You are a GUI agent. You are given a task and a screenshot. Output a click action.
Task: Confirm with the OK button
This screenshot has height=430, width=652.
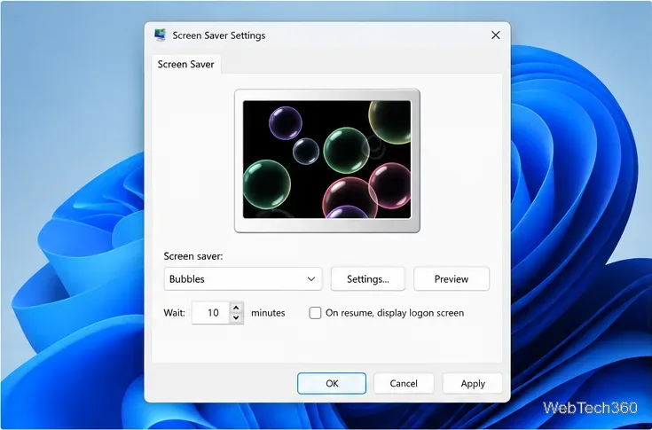(x=332, y=384)
